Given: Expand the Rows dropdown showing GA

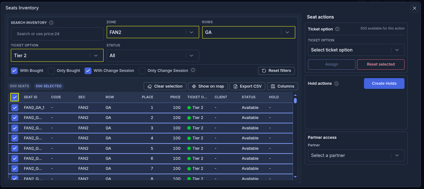Looking at the screenshot, I should click(249, 32).
